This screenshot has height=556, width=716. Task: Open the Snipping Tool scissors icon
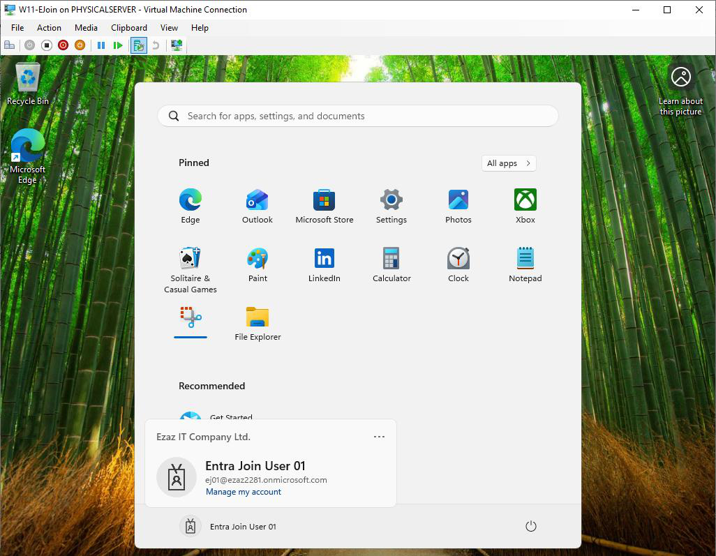[191, 317]
